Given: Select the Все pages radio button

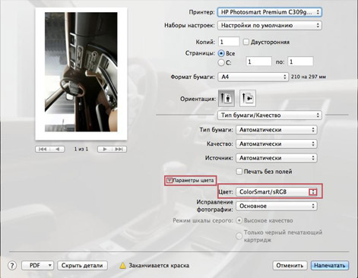Looking at the screenshot, I should [x=221, y=53].
